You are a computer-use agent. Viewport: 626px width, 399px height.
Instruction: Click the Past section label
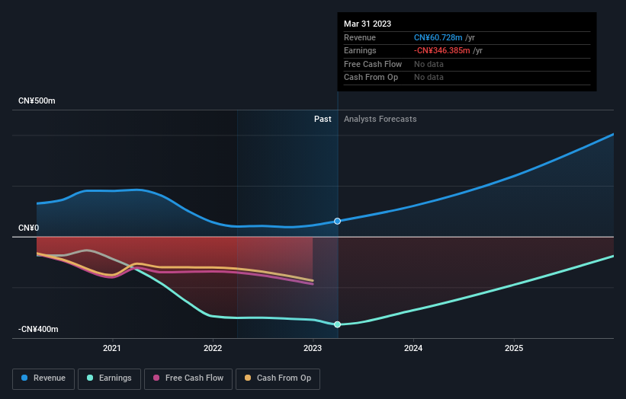click(323, 119)
